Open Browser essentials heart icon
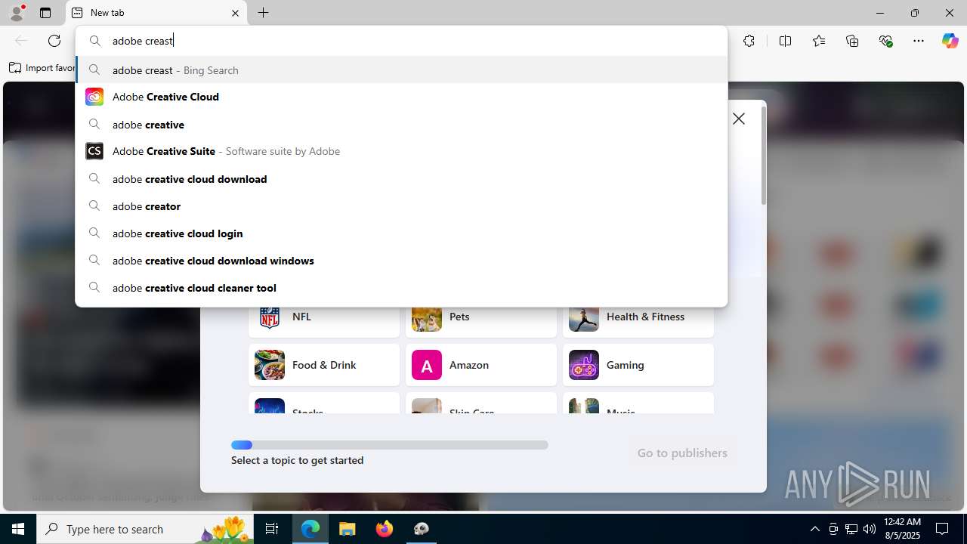The height and width of the screenshot is (544, 967). [886, 41]
